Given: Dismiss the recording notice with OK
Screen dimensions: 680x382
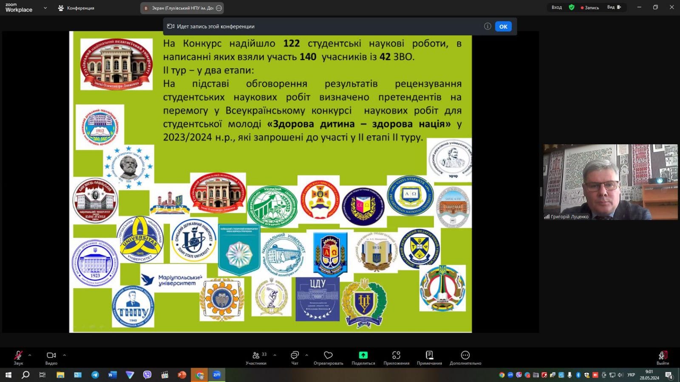Looking at the screenshot, I should [x=503, y=26].
